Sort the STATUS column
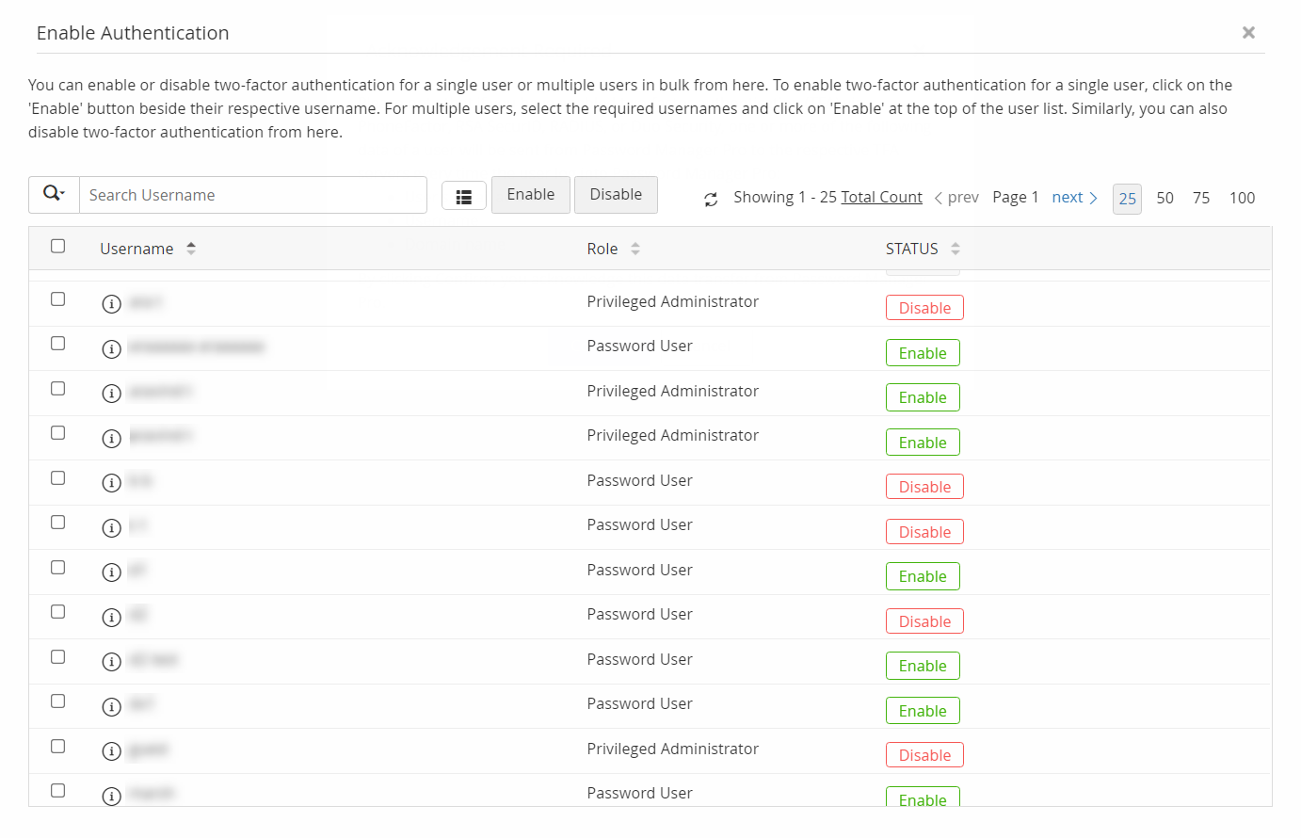Screen dimensions: 1301x838 (x=955, y=248)
